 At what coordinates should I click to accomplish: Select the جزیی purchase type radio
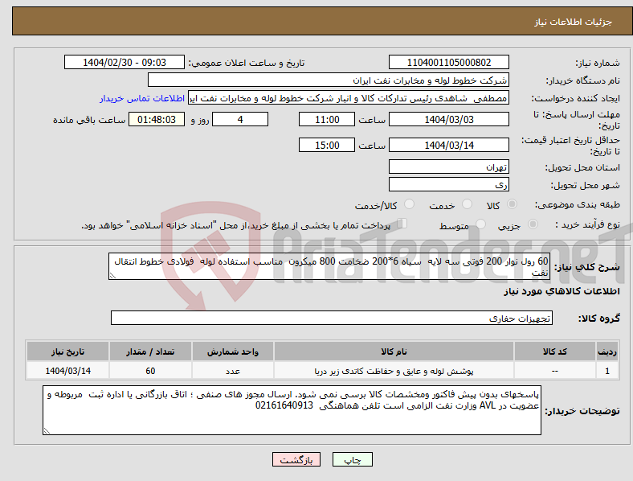coord(533,224)
